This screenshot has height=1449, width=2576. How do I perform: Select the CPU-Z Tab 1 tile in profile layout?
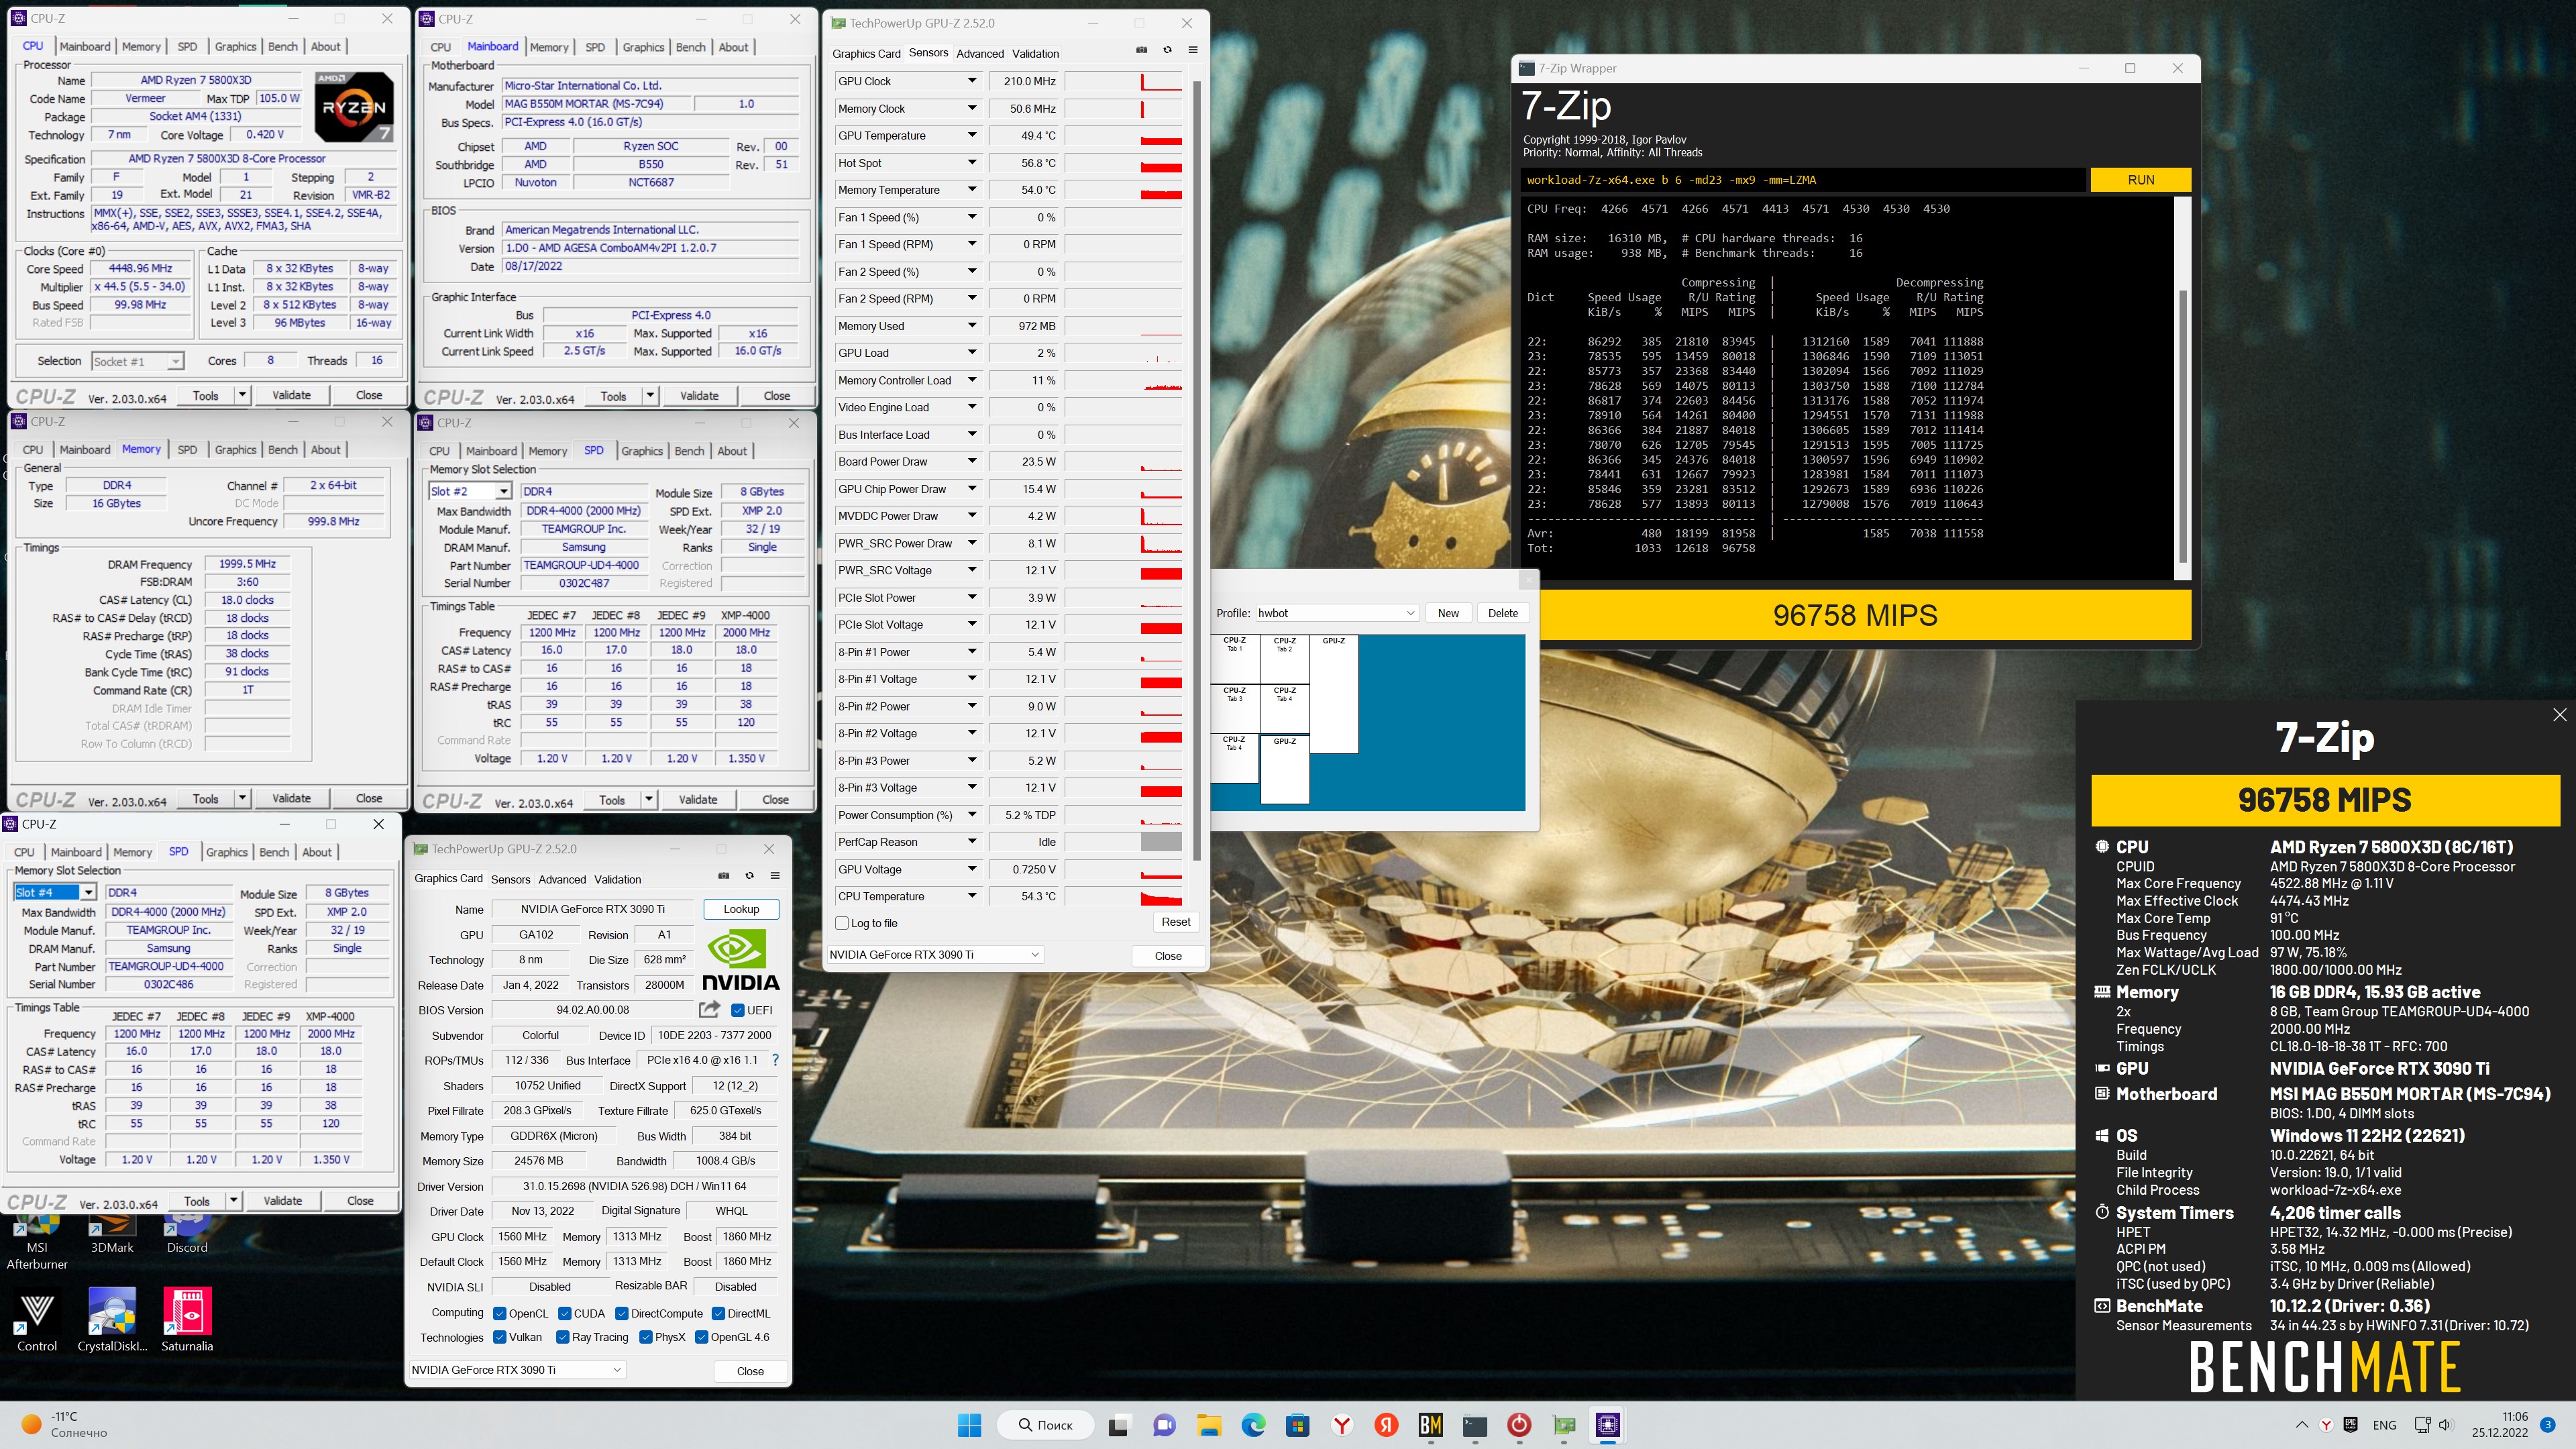click(x=1235, y=659)
